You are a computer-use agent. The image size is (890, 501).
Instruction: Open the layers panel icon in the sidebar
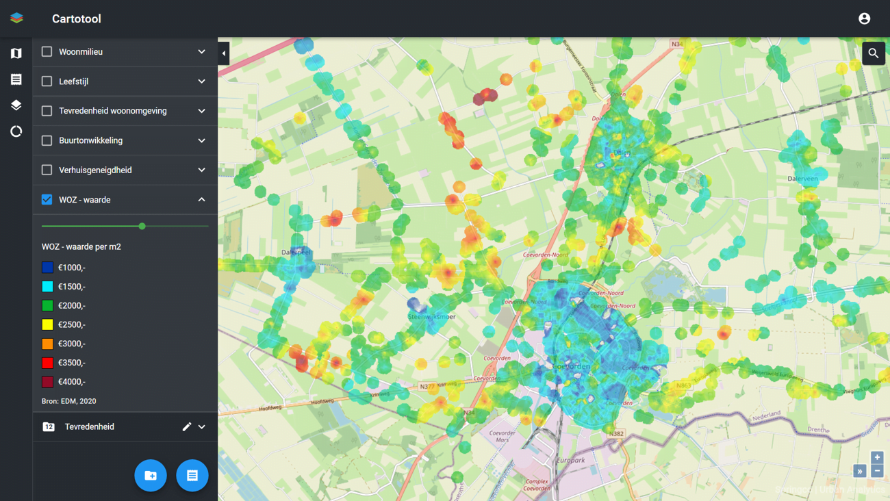coord(16,105)
